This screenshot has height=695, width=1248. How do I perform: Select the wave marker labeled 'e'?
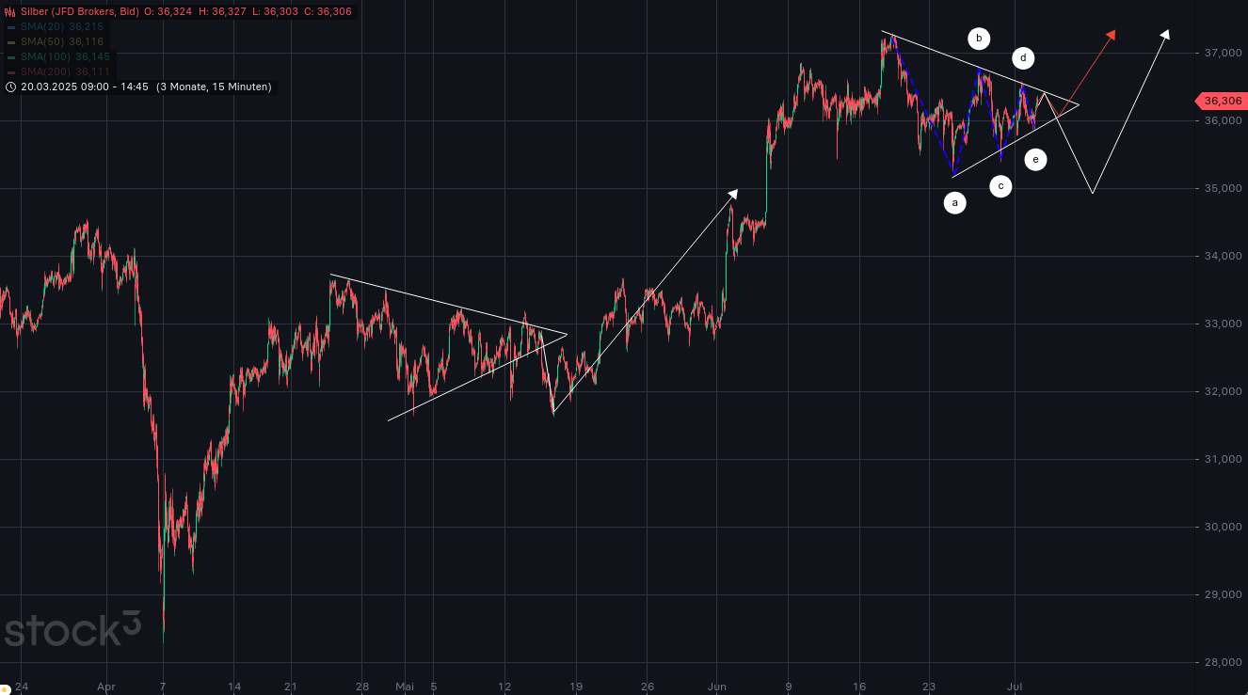tap(1035, 160)
